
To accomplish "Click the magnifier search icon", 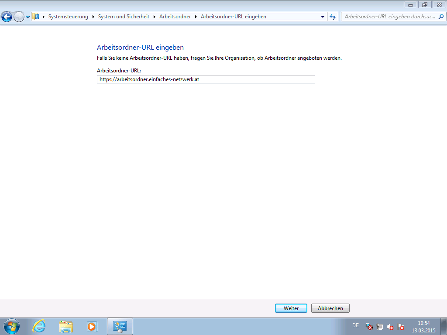I will [x=441, y=17].
